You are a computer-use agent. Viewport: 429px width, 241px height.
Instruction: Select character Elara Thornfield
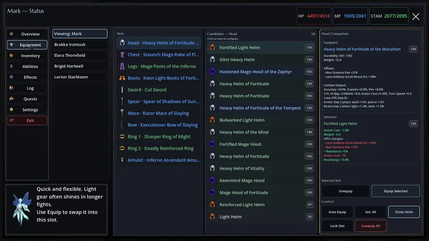coord(80,55)
